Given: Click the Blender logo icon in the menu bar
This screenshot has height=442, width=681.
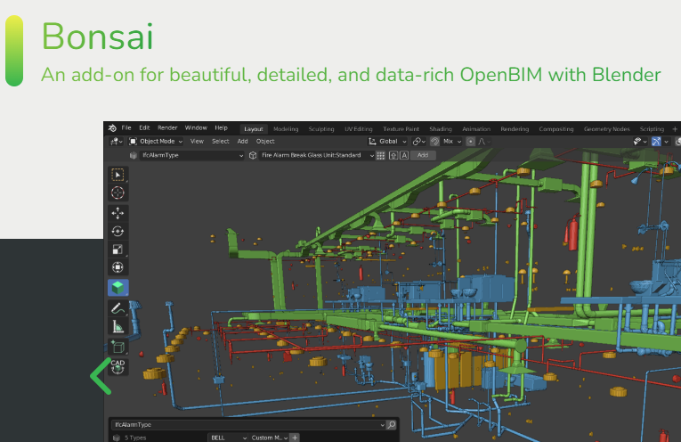Looking at the screenshot, I should tap(112, 128).
